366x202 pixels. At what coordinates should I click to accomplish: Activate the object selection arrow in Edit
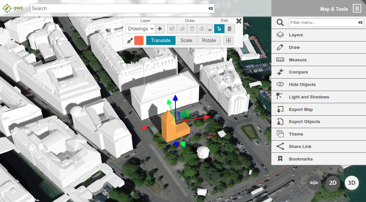tap(219, 29)
